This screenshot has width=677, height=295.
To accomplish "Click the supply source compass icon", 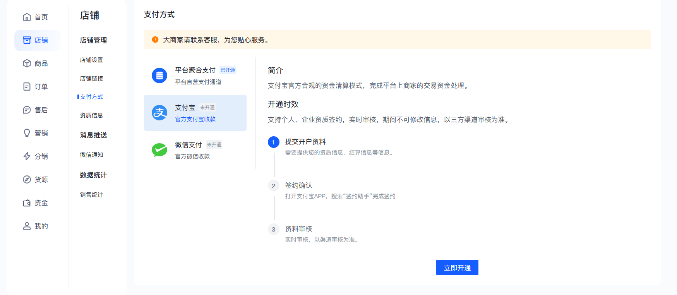I will click(27, 180).
